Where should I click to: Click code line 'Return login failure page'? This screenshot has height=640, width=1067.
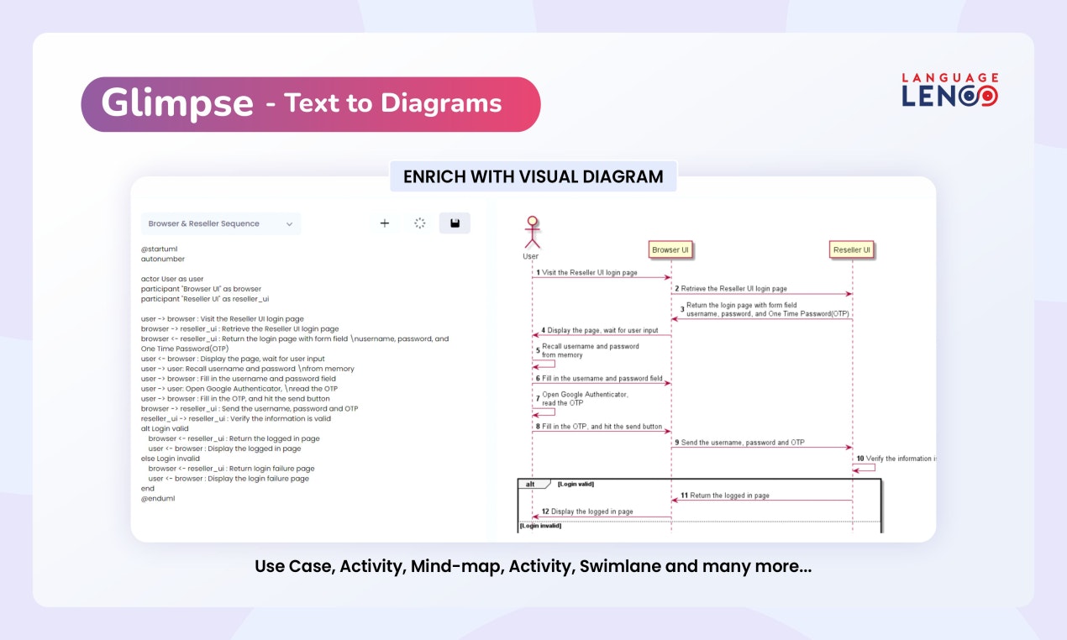pos(232,469)
